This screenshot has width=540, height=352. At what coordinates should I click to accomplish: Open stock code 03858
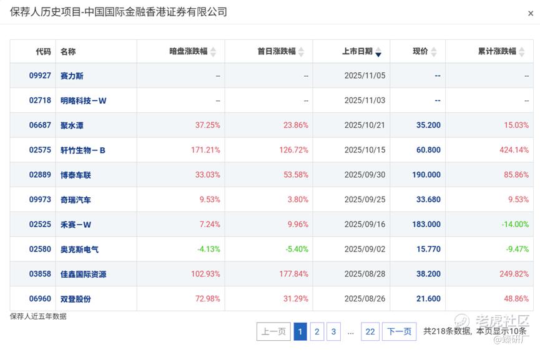(40, 274)
